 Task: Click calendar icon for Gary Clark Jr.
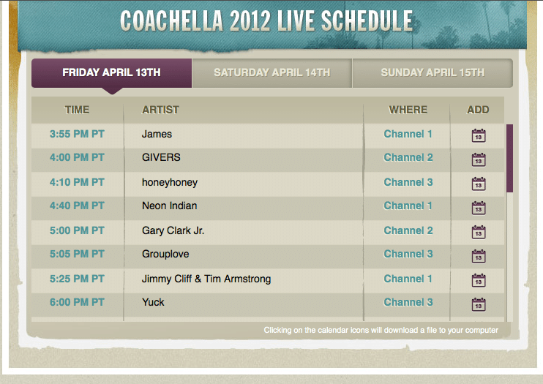(479, 232)
